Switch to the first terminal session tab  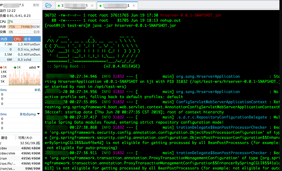click(x=76, y=6)
